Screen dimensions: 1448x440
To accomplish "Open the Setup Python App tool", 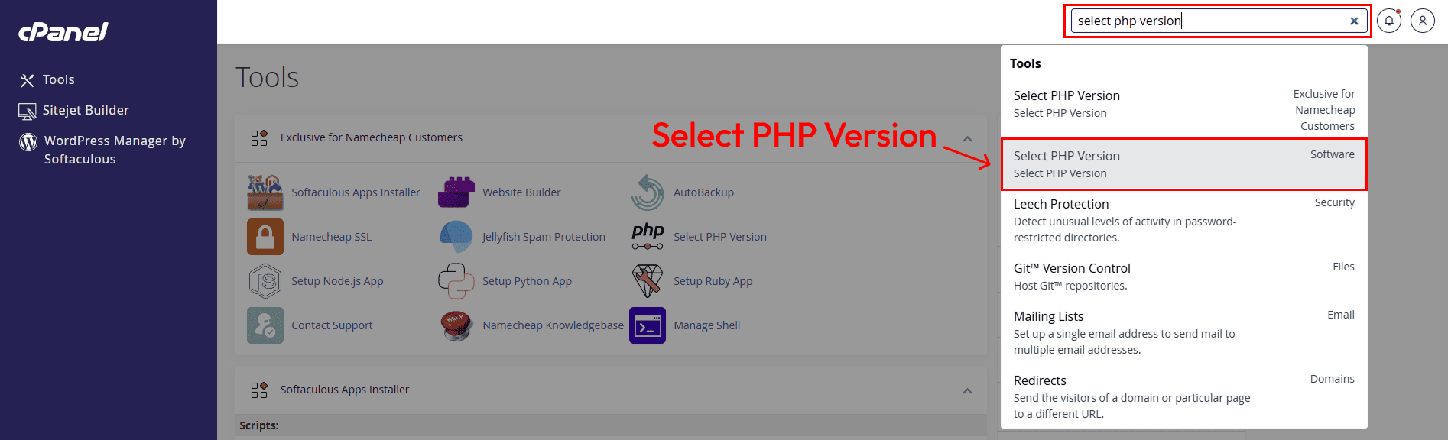I will (x=526, y=281).
